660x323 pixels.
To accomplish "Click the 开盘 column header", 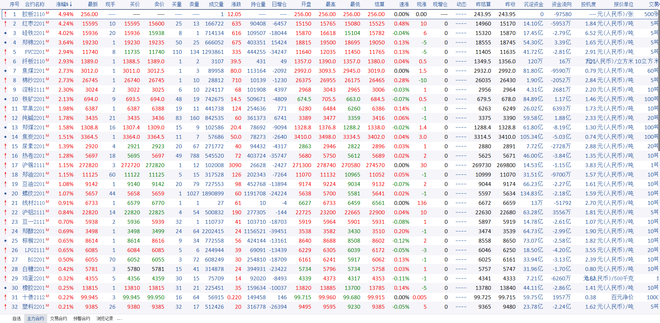I will point(306,5).
